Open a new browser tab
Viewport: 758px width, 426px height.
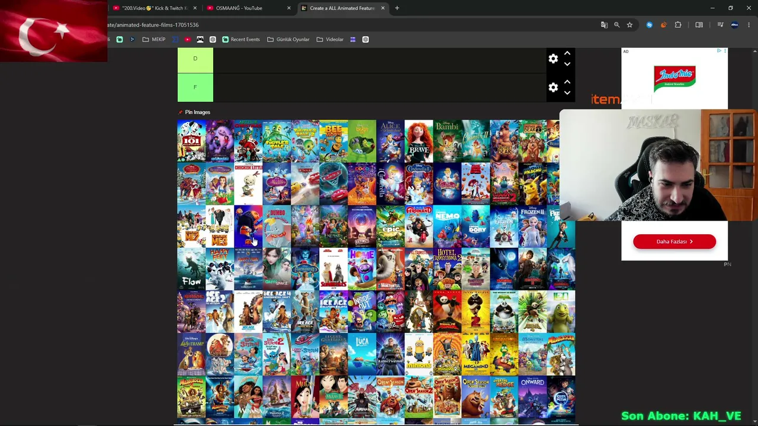coord(397,8)
